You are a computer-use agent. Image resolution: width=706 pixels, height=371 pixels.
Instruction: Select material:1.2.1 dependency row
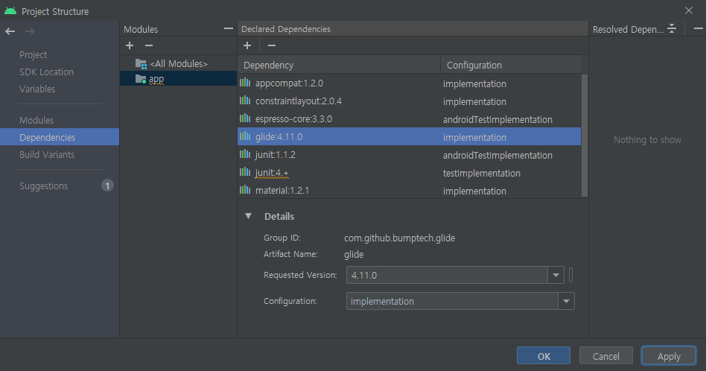(x=409, y=190)
